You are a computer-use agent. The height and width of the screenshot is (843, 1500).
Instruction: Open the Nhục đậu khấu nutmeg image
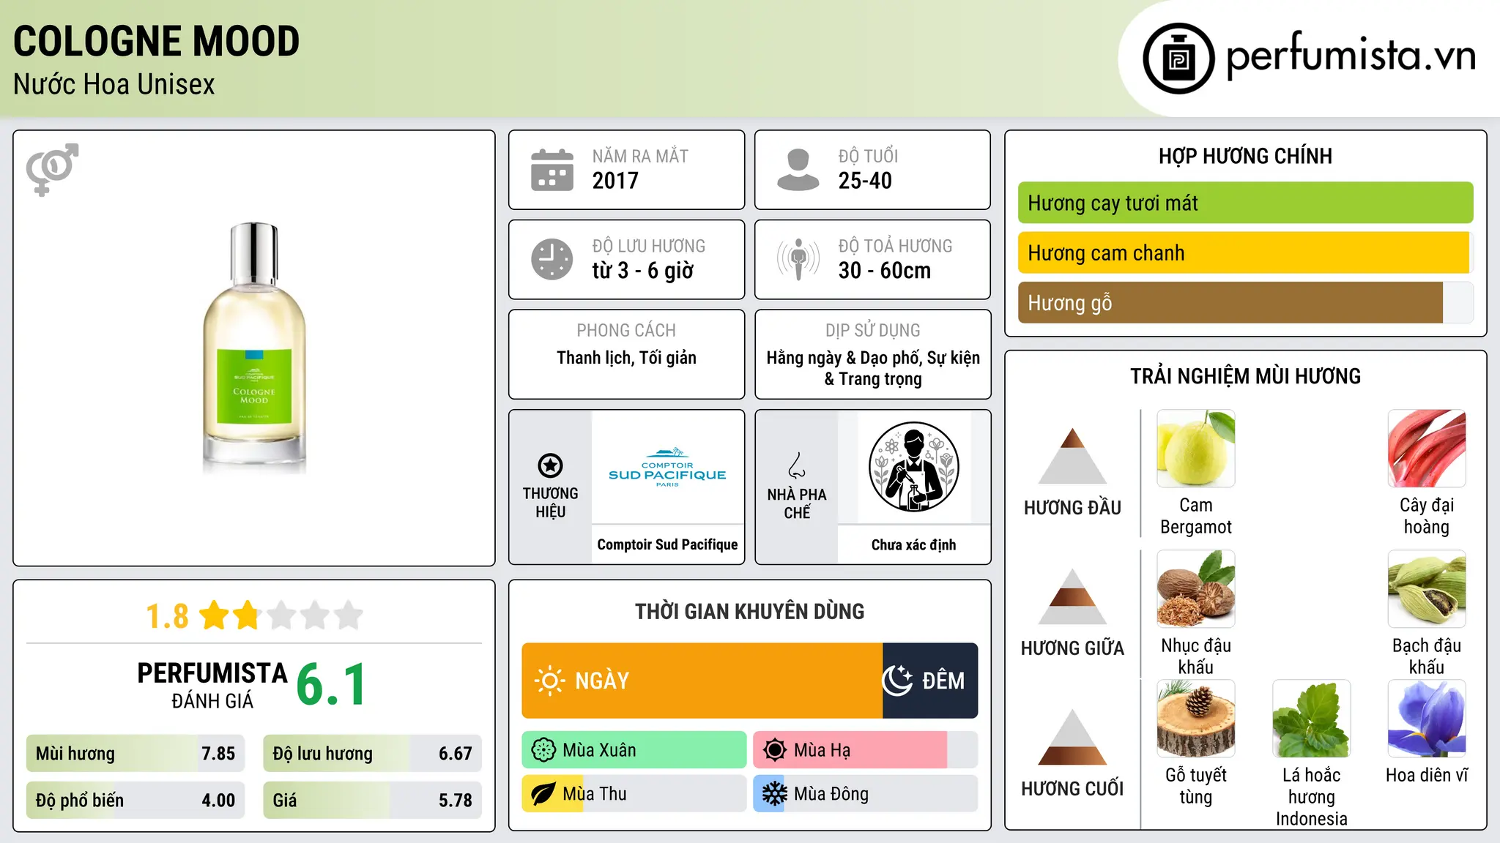point(1195,589)
